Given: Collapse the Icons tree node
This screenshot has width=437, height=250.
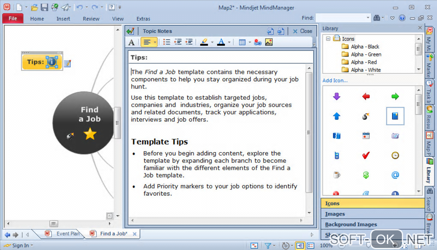Looking at the screenshot, I should pyautogui.click(x=328, y=38).
